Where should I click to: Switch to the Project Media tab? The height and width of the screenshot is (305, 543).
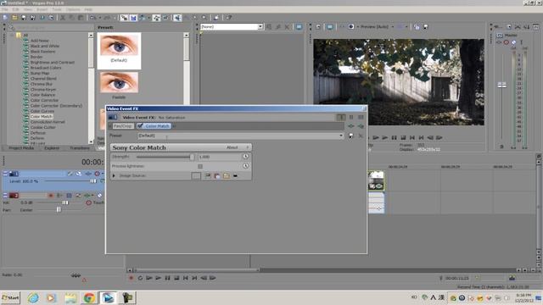(x=21, y=148)
